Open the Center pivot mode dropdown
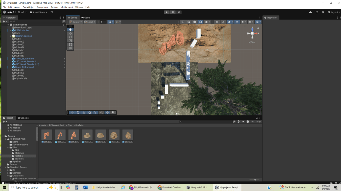Image resolution: width=341 pixels, height=191 pixels. coord(76,22)
